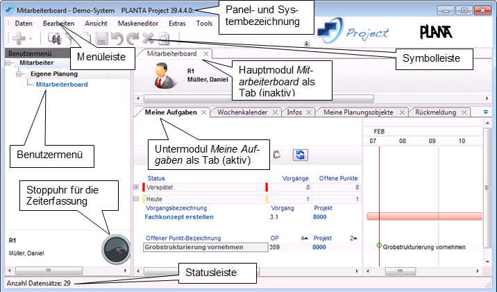Click the gray X Delete icon

pos(148,38)
